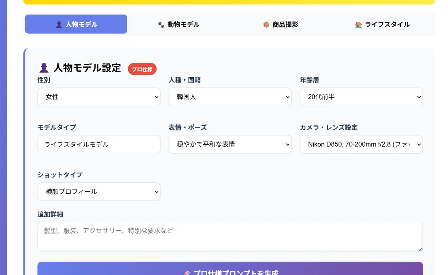Click the 追加詳細 text area
The height and width of the screenshot is (275, 448).
[x=230, y=237]
